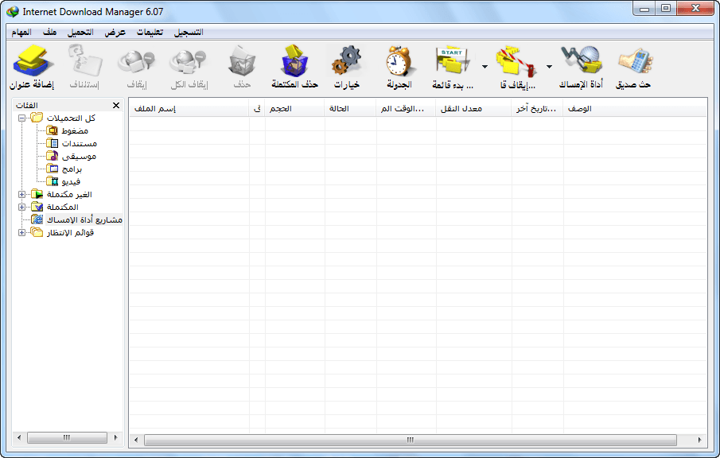Screen dimensions: 720x458
Task: Select Music (موسيقى) category folder
Action: point(71,157)
